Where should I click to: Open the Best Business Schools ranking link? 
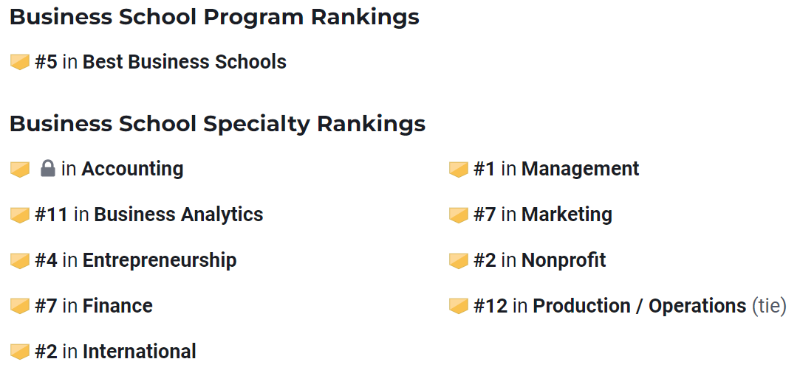184,62
